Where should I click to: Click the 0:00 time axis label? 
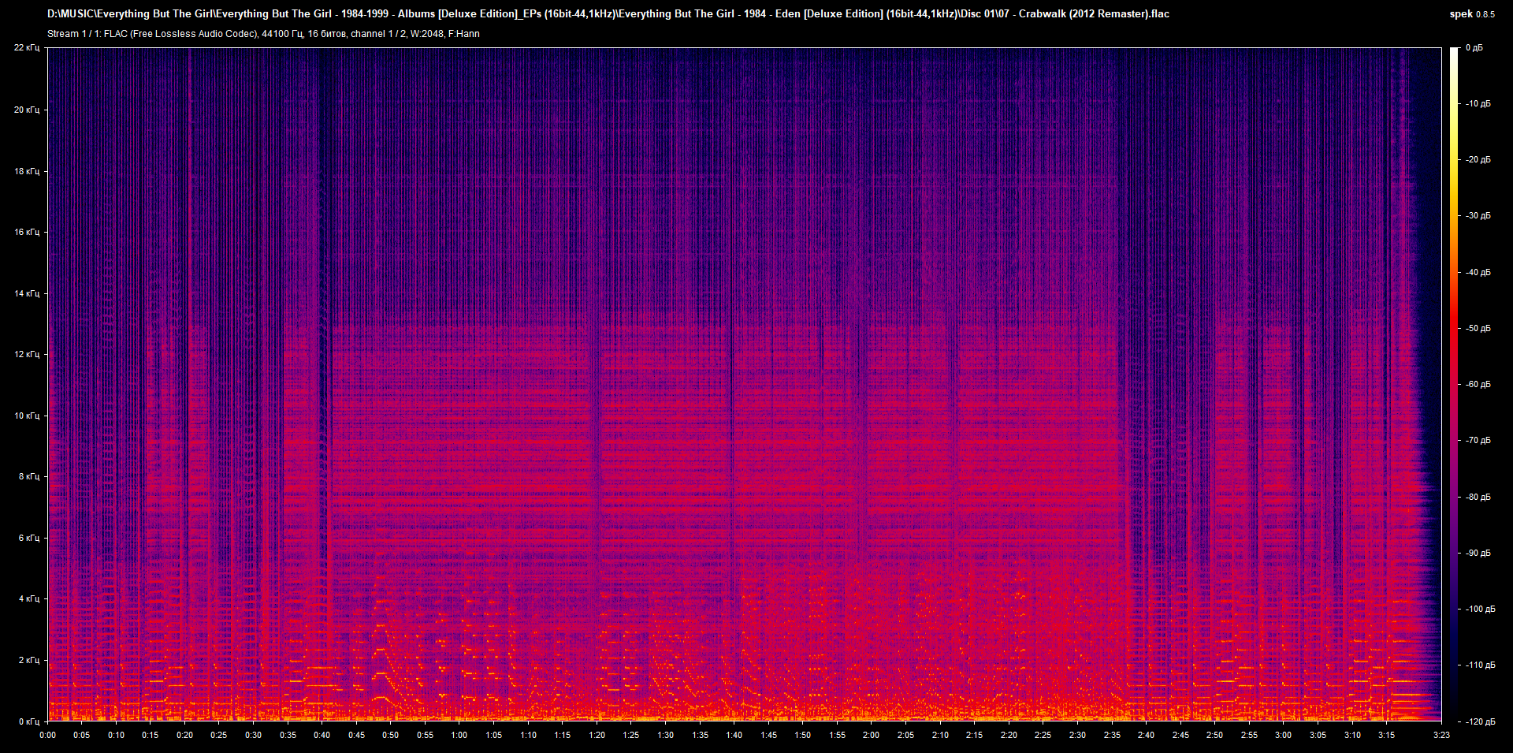[x=48, y=735]
